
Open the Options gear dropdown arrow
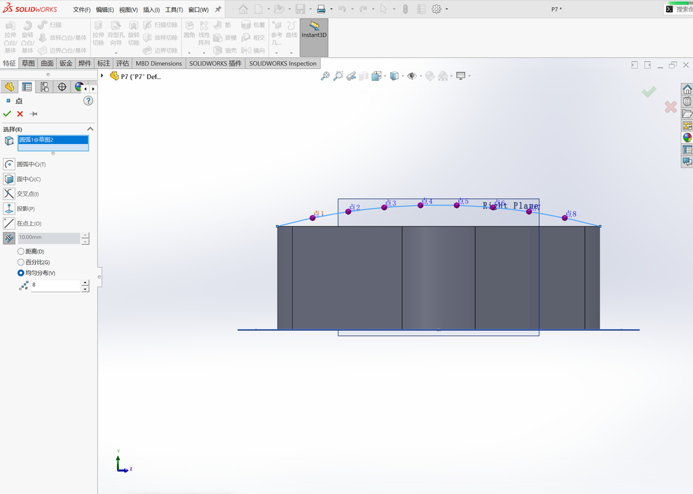coord(447,9)
